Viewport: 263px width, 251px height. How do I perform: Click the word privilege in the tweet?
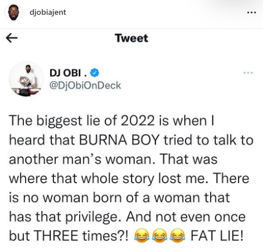tap(94, 217)
